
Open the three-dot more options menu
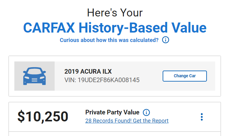(x=202, y=117)
